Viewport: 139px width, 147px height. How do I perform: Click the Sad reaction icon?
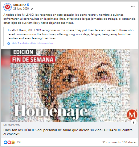pyautogui.click(x=13, y=142)
